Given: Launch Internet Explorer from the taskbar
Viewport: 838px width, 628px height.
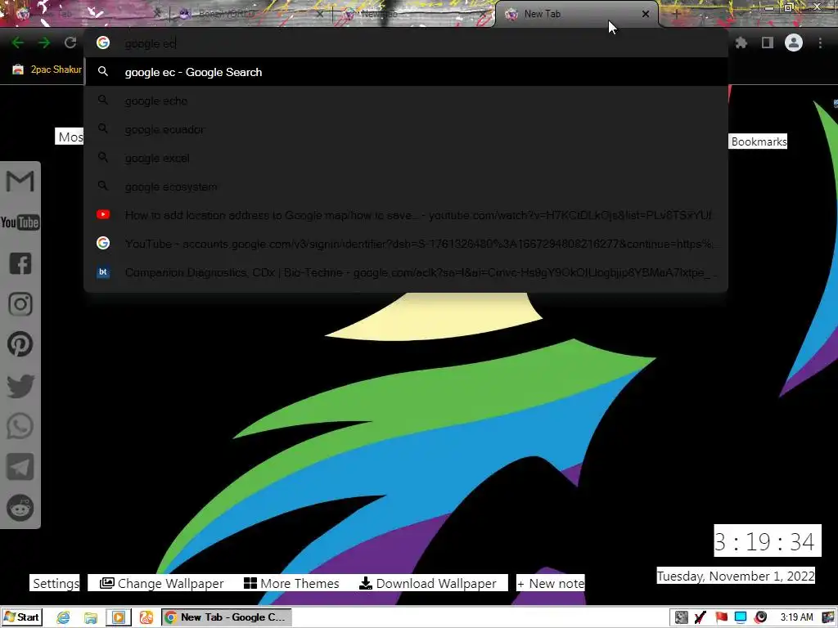Looking at the screenshot, I should [63, 617].
